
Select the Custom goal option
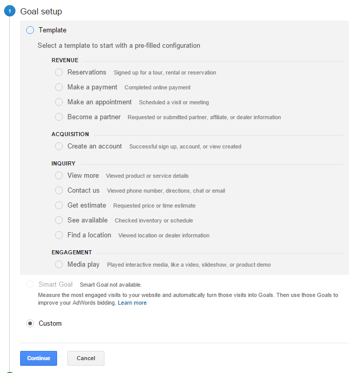tap(30, 324)
